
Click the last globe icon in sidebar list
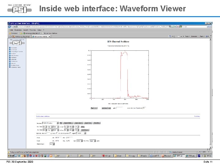tap(10, 67)
